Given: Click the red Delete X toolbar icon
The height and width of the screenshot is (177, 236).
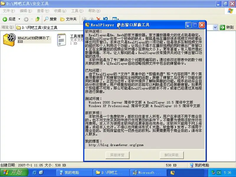Looking at the screenshot, I should (98, 19).
